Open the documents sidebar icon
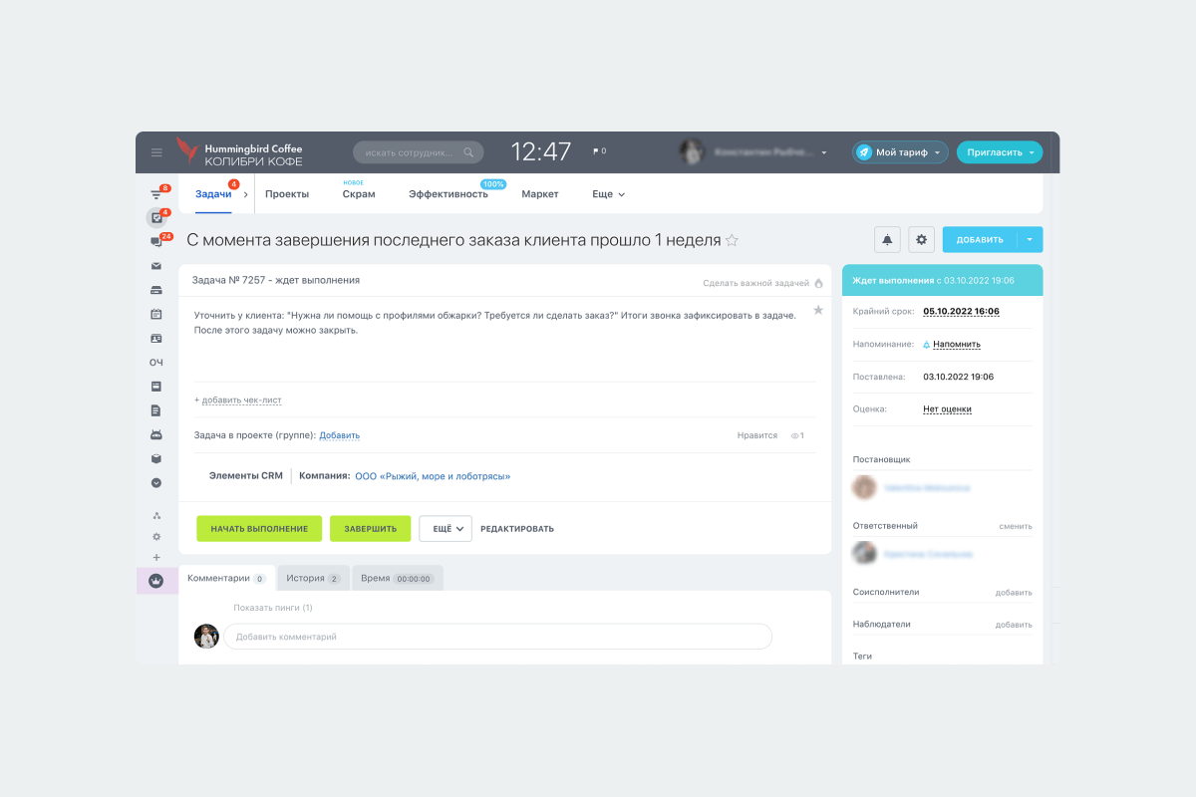 pyautogui.click(x=156, y=410)
